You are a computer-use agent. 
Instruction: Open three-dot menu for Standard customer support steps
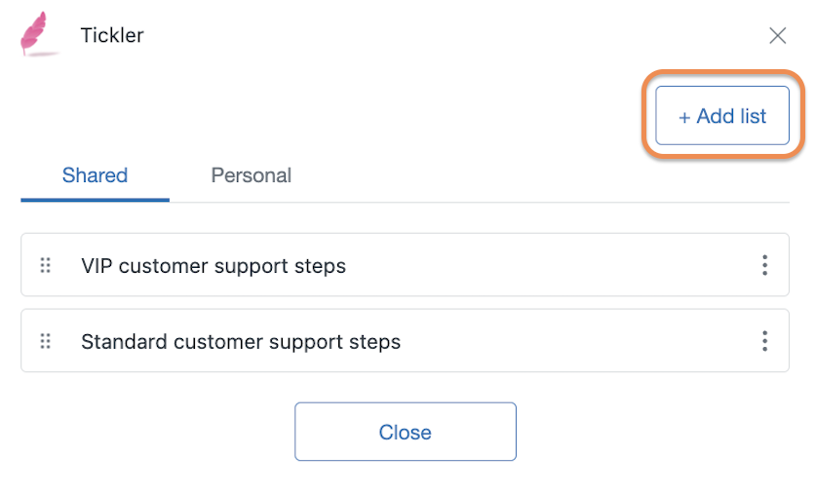(x=764, y=341)
